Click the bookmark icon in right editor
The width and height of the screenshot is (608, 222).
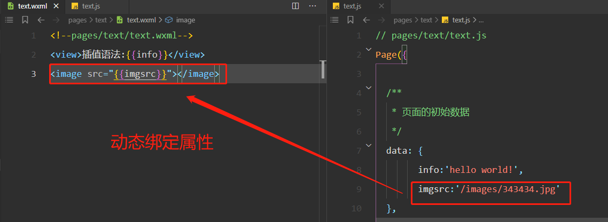tap(350, 20)
